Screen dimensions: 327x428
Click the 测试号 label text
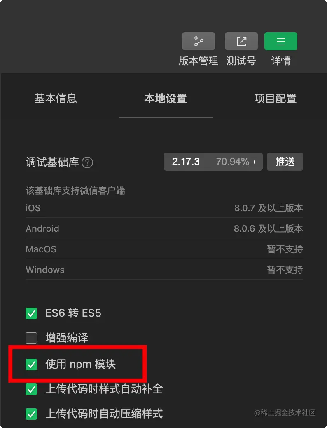coord(241,61)
